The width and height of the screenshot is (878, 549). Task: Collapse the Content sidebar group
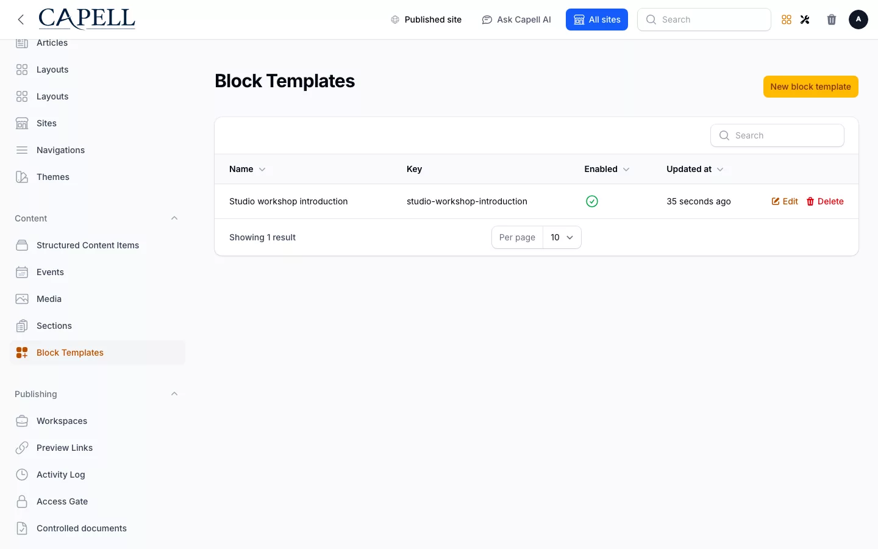[174, 218]
